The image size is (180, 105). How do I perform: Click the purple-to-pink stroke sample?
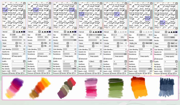(x=14, y=88)
